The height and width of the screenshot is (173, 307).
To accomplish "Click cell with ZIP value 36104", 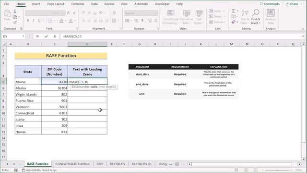I will pos(54,88).
